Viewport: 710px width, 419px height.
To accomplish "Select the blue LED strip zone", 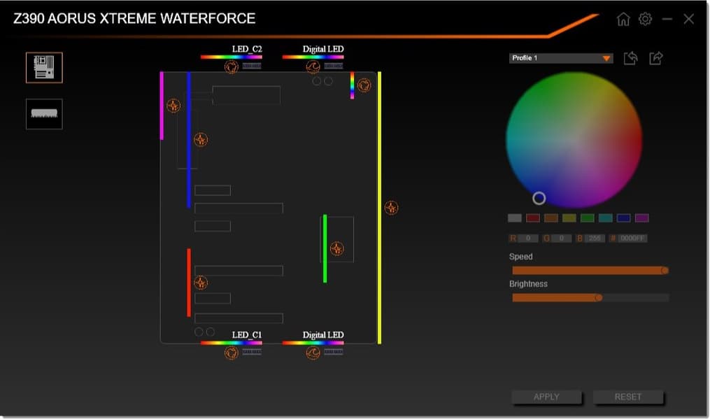I will pos(189,139).
